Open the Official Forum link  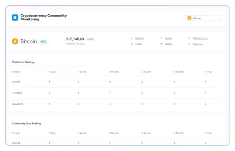pyautogui.click(x=200, y=38)
